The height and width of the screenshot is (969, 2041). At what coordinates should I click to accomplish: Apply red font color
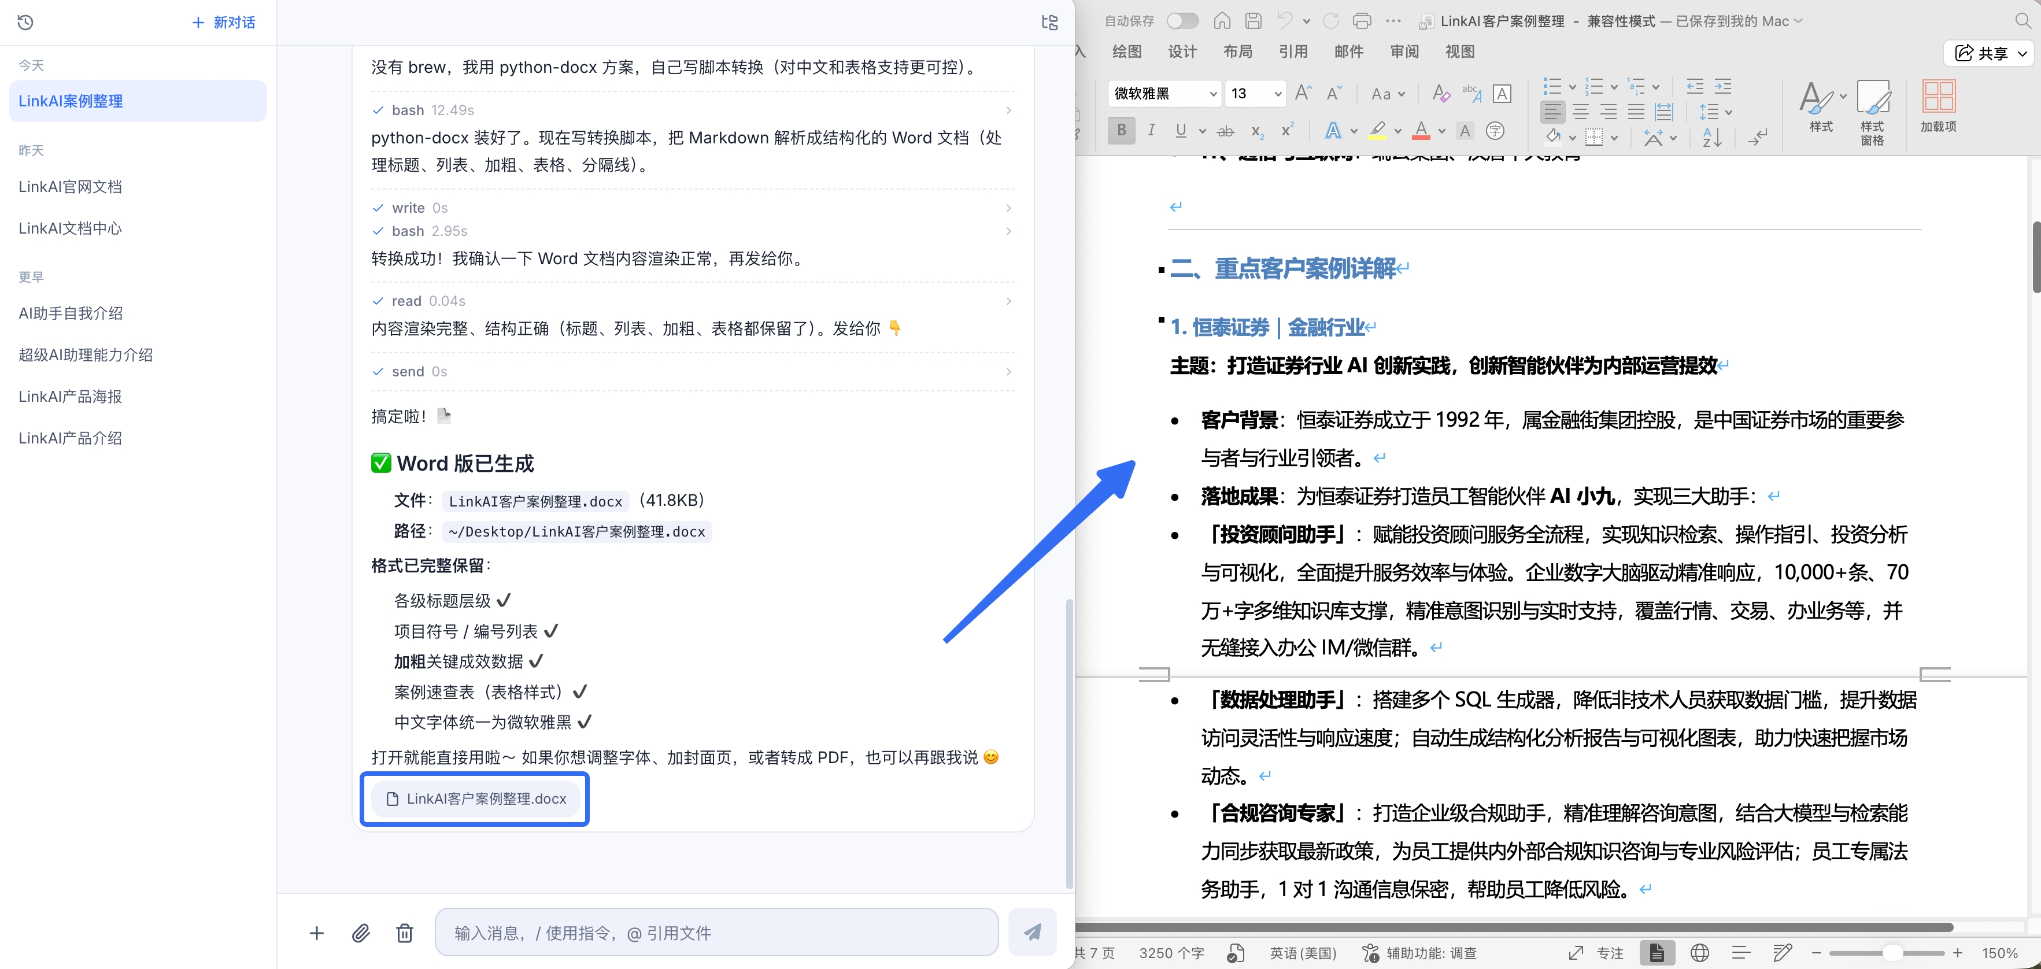(1421, 131)
